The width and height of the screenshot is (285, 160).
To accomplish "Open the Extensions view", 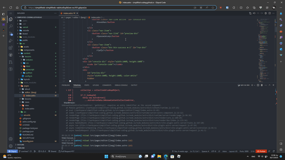I will 11,48.
